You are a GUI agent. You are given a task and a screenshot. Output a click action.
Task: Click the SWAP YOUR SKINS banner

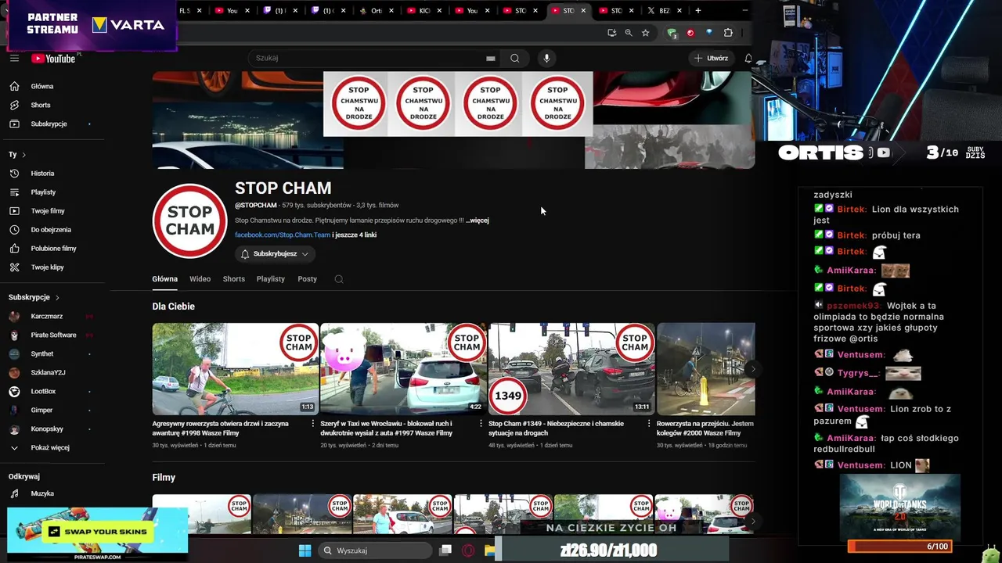97,533
